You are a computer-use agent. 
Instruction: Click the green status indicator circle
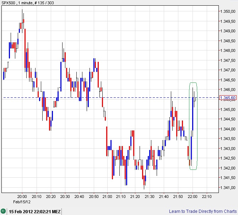point(3,211)
